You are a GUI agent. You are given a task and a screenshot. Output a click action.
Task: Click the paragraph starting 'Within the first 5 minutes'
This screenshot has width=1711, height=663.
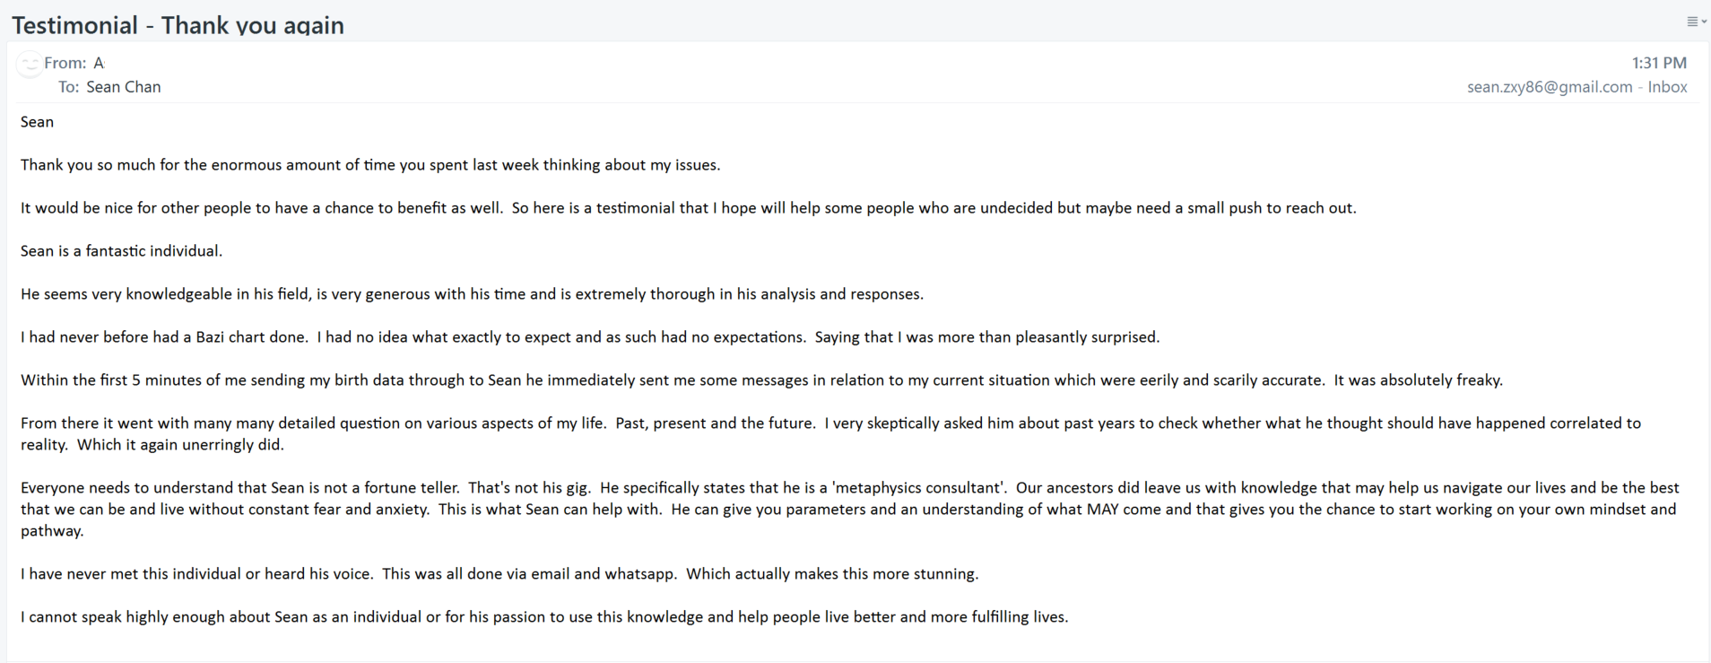click(x=761, y=380)
